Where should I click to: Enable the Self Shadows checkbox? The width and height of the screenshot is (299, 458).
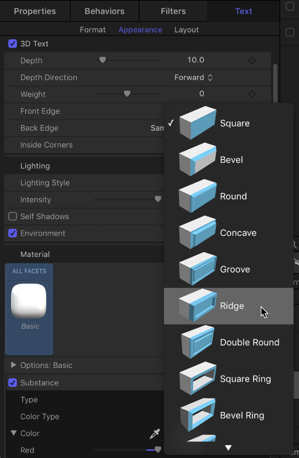tap(13, 216)
